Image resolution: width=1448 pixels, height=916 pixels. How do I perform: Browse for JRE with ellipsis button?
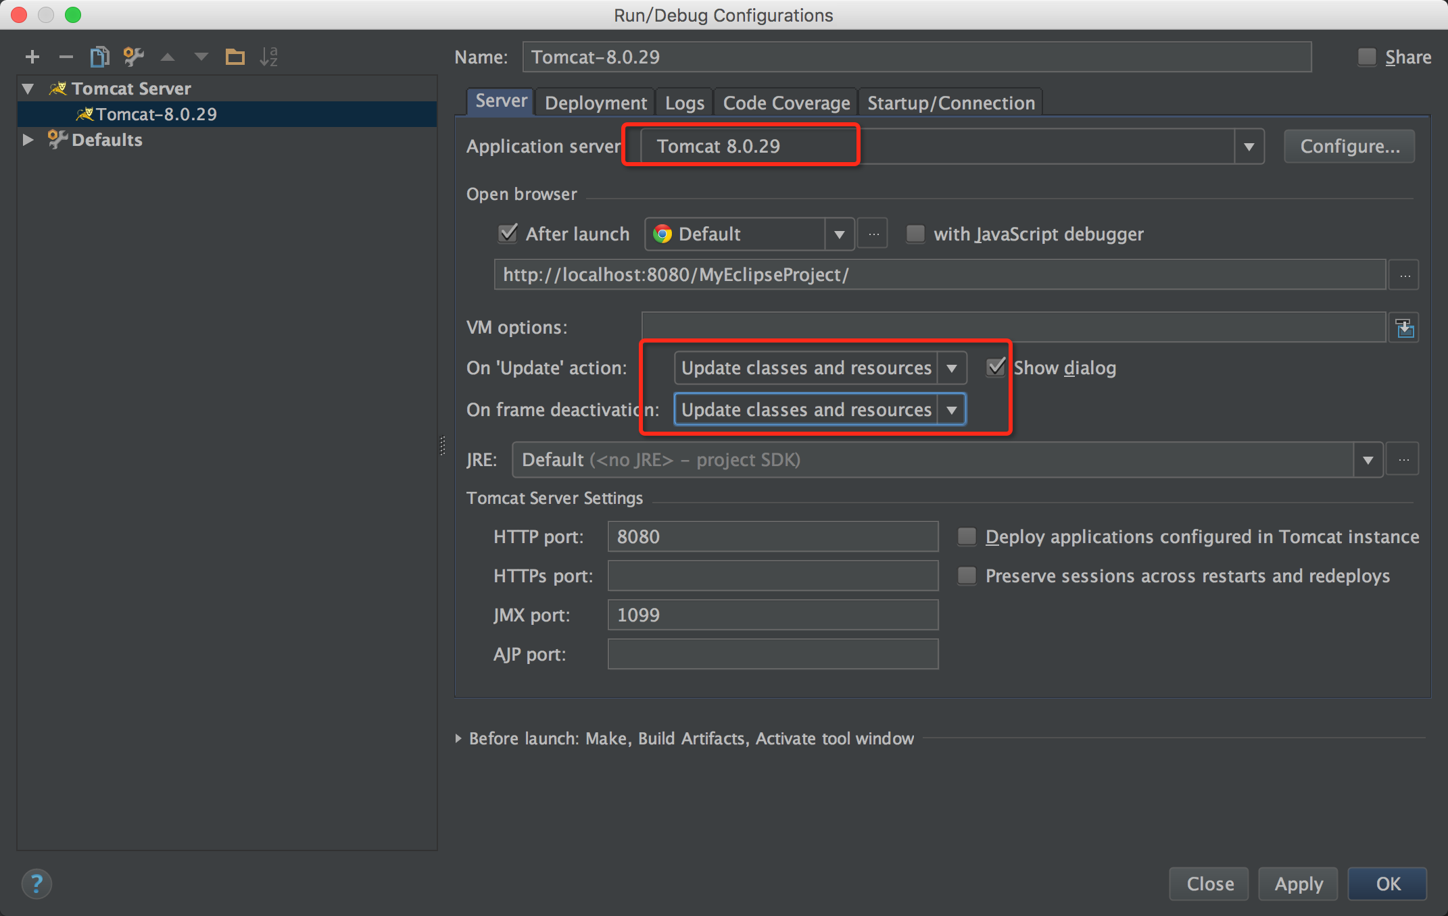pyautogui.click(x=1403, y=460)
